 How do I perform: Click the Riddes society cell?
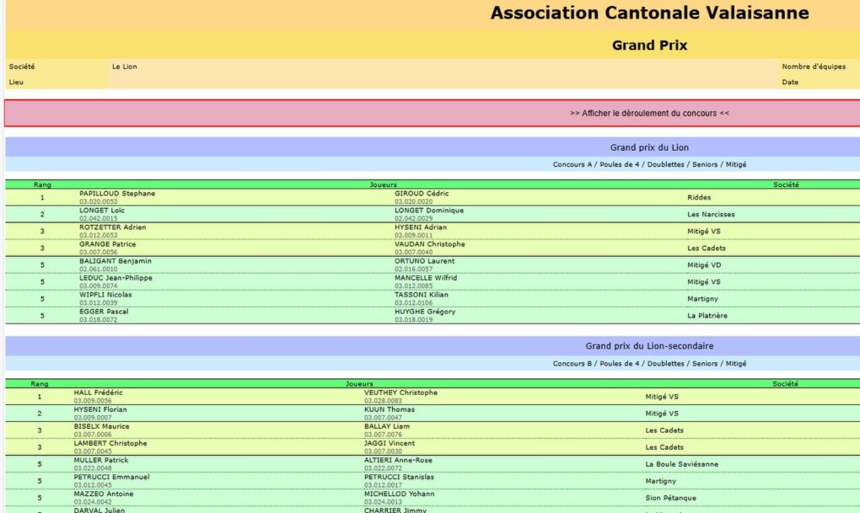click(699, 197)
